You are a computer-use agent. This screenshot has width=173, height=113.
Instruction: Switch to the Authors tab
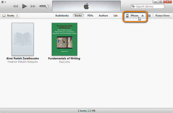103,16
